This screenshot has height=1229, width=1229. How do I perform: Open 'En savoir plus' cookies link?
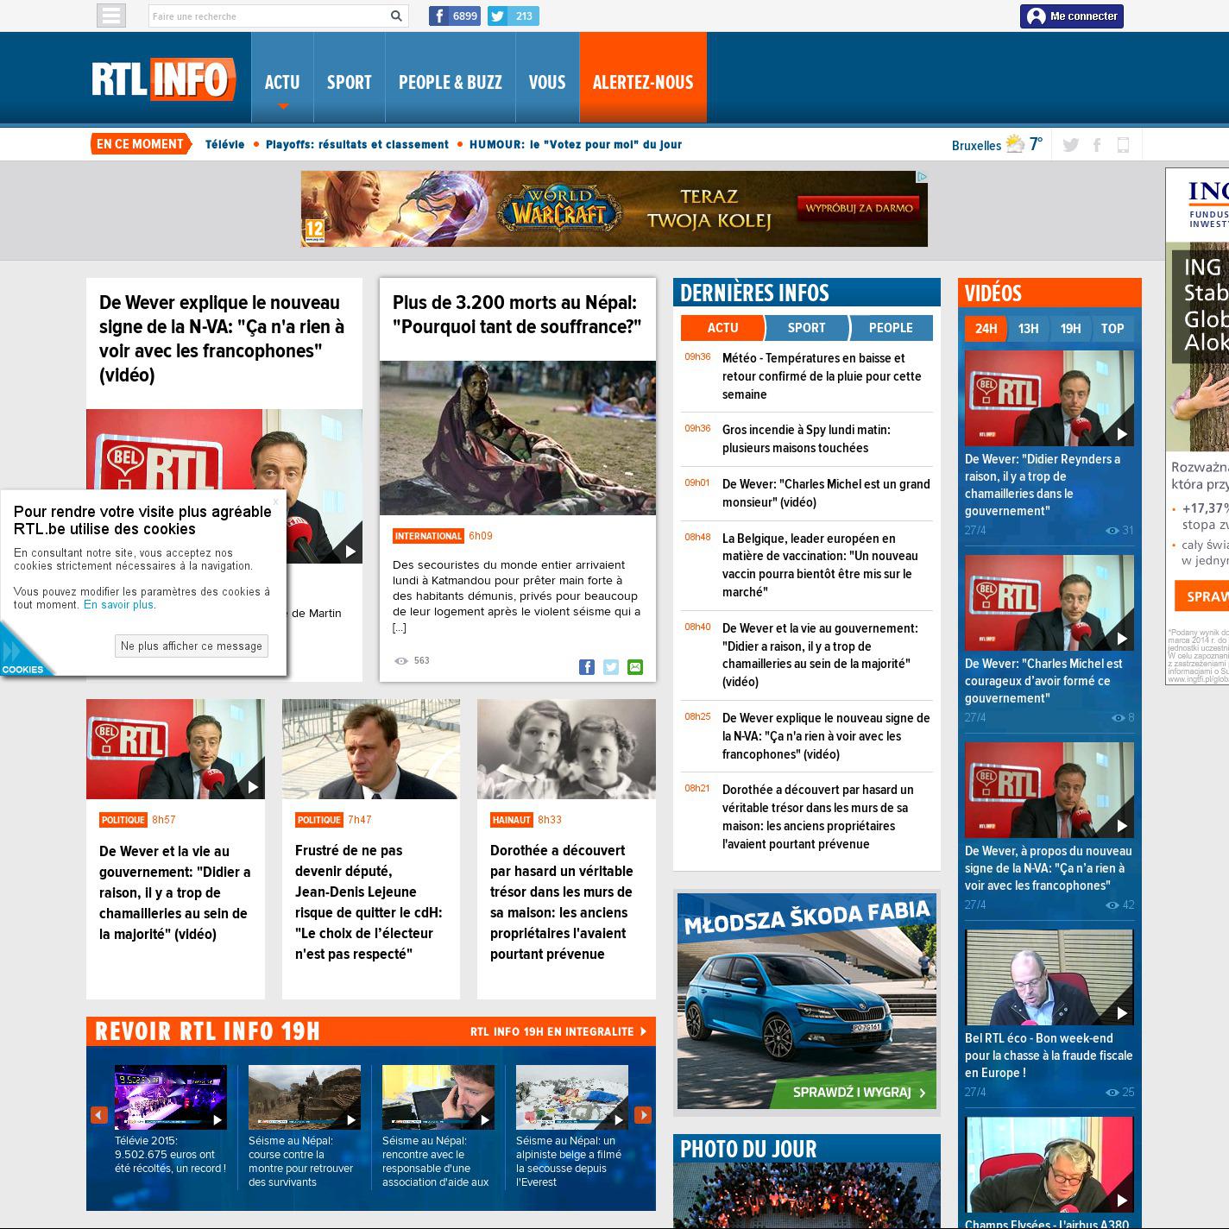[x=118, y=605]
